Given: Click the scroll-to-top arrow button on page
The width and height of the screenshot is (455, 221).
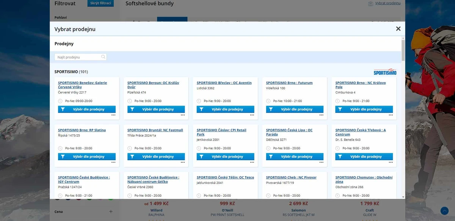Looking at the screenshot, I should tap(444, 211).
